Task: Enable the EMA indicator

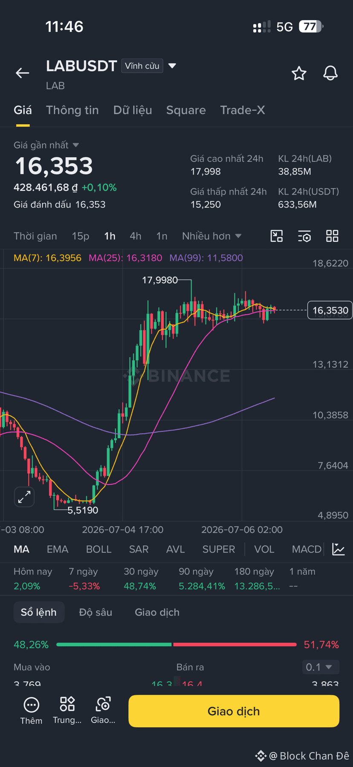Action: point(58,549)
